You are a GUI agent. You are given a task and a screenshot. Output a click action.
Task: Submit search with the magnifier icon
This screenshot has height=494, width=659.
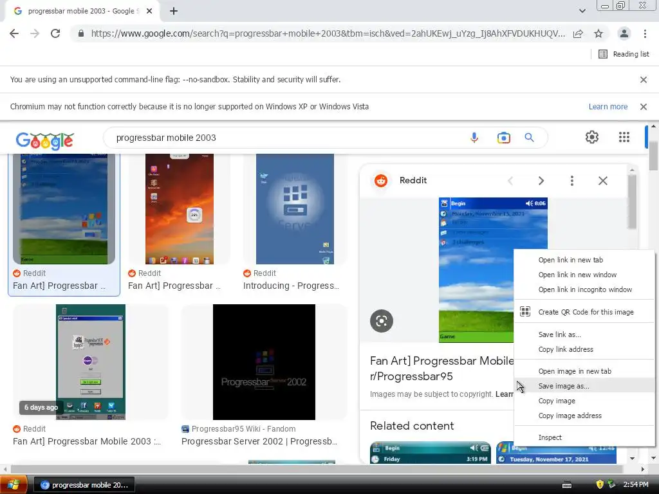tap(529, 138)
